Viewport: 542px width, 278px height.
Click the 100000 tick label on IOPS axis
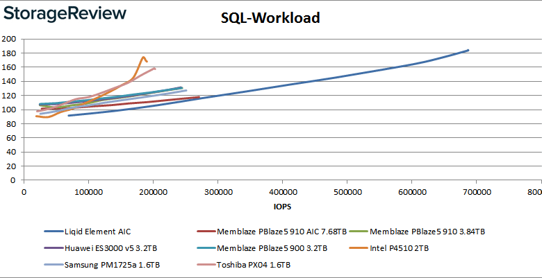click(88, 192)
